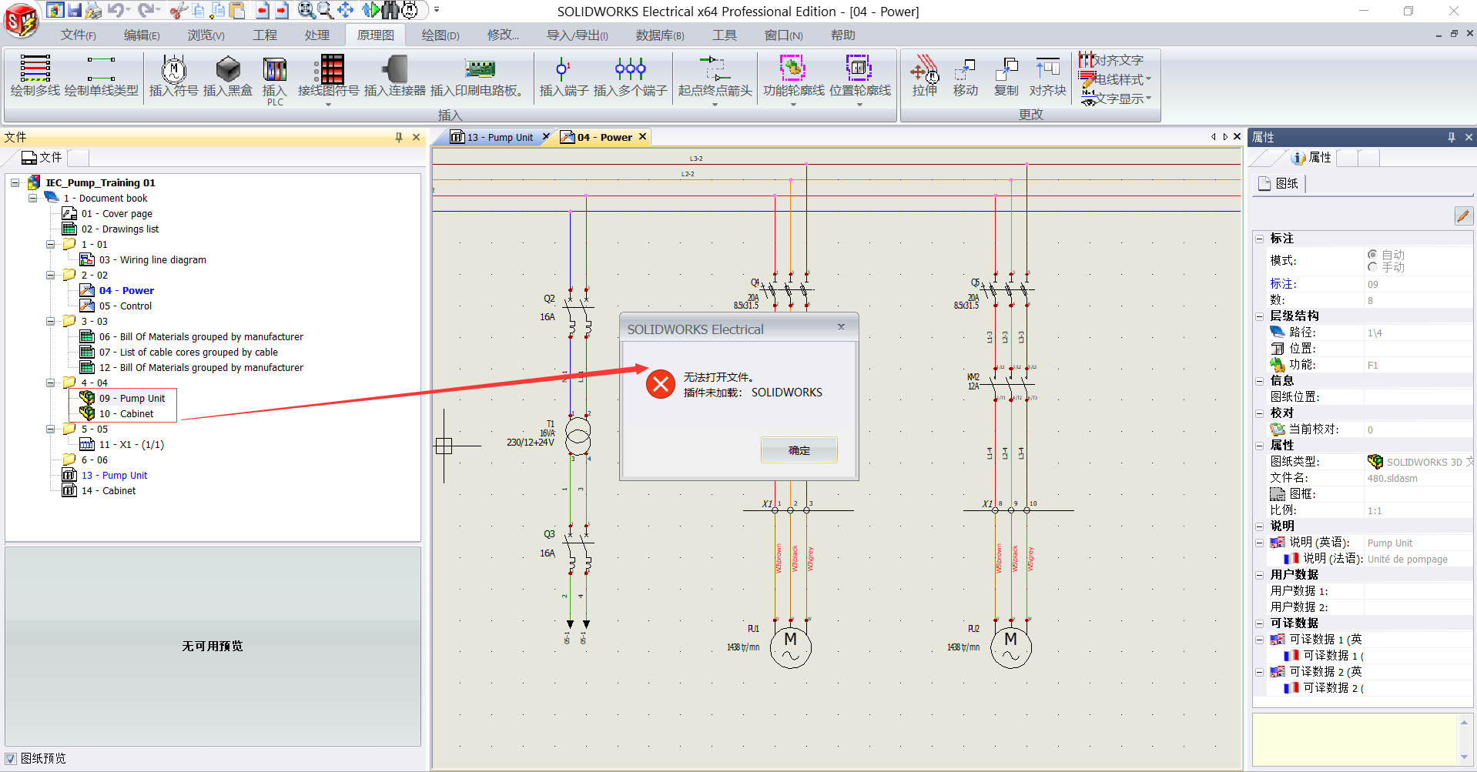Viewport: 1477px width, 772px height.
Task: Collapse the 4 - 04 folder in tree
Action: click(51, 383)
